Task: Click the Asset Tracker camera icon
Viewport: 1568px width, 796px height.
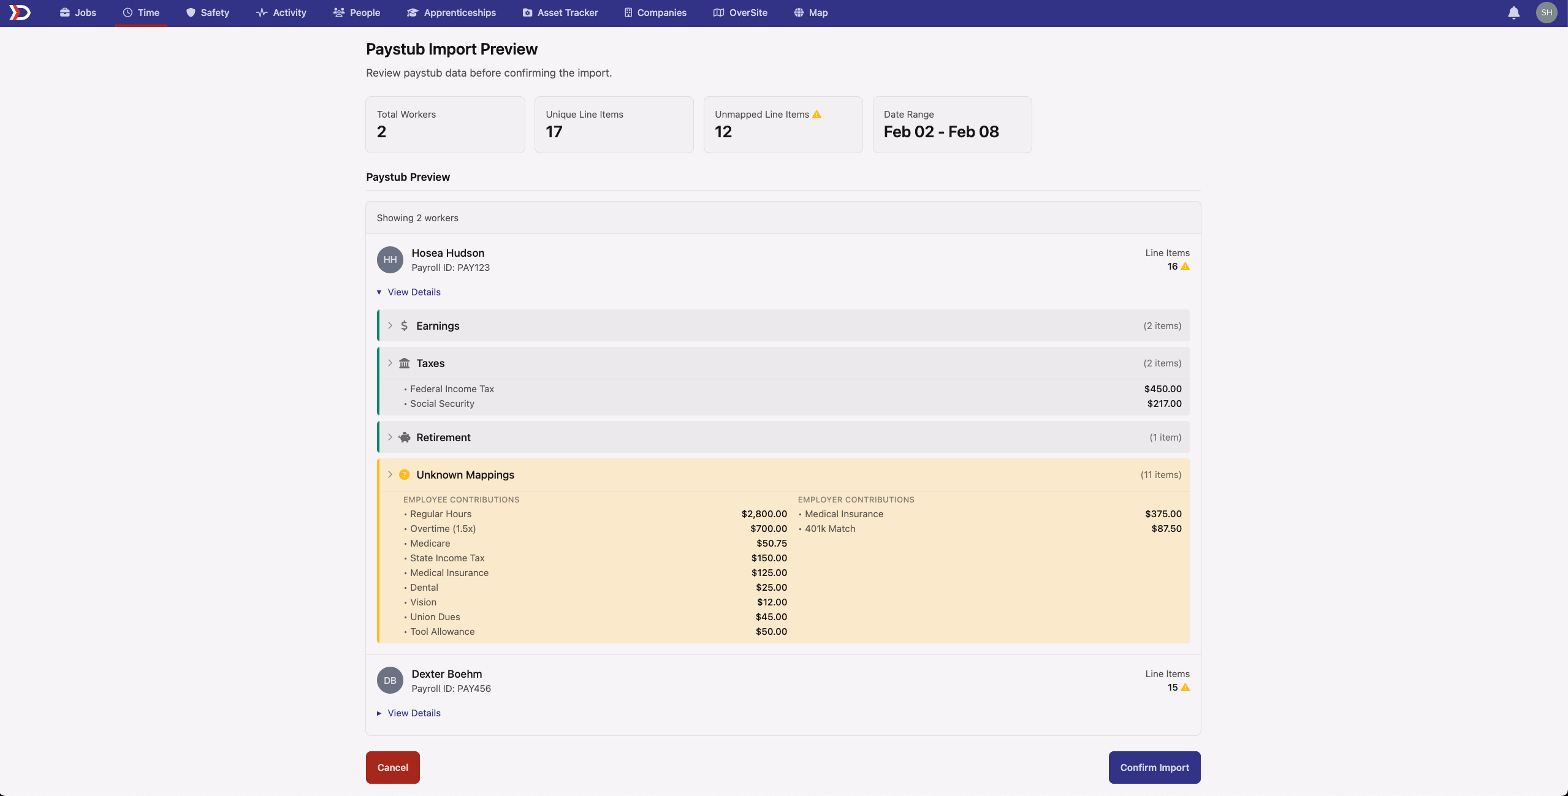Action: pyautogui.click(x=527, y=12)
